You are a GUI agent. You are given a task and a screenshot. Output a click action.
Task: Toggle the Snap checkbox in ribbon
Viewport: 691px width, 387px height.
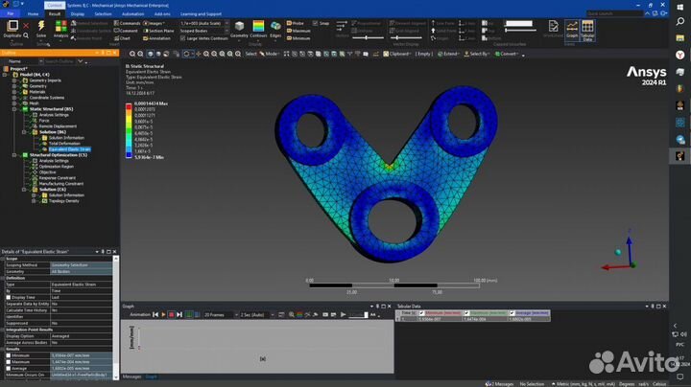click(x=315, y=23)
